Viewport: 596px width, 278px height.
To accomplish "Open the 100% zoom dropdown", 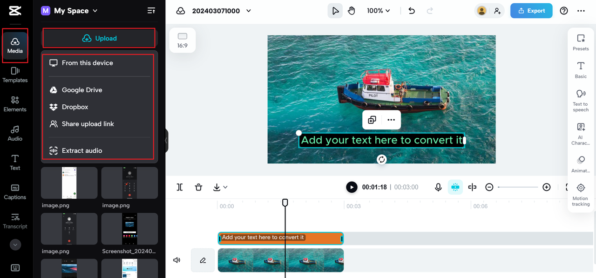I will click(378, 11).
